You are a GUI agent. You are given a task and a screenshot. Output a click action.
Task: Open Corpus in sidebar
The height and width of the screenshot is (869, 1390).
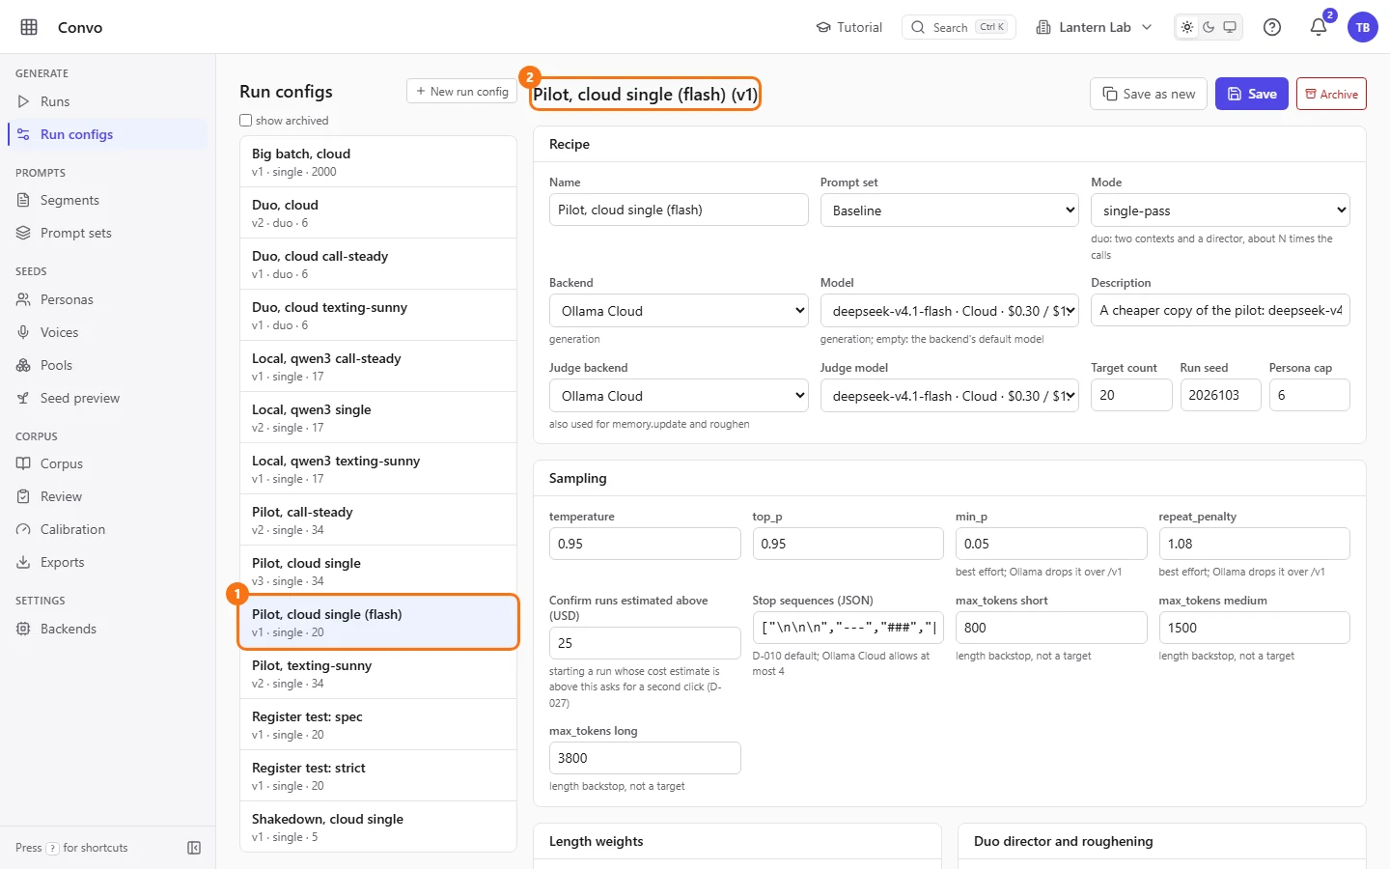(107, 463)
